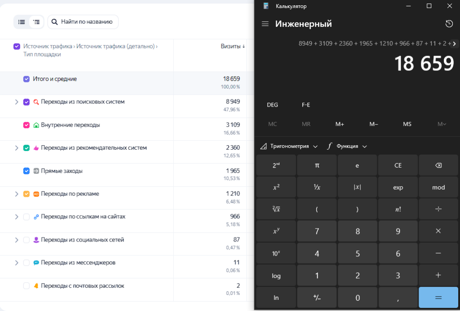
Task: Click the log key
Action: point(276,275)
